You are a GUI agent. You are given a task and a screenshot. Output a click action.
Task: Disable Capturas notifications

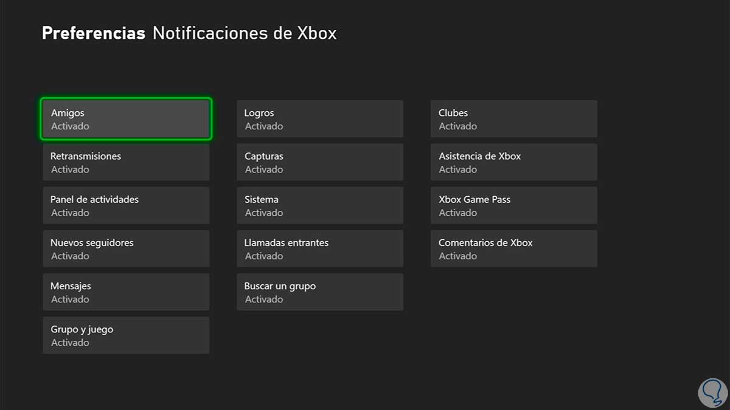coord(320,162)
